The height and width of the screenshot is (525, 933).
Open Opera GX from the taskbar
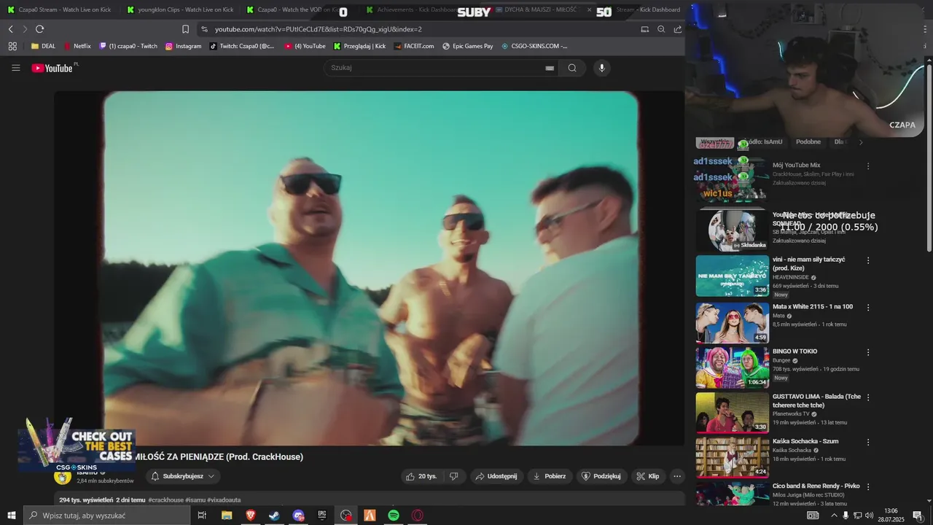tap(418, 516)
